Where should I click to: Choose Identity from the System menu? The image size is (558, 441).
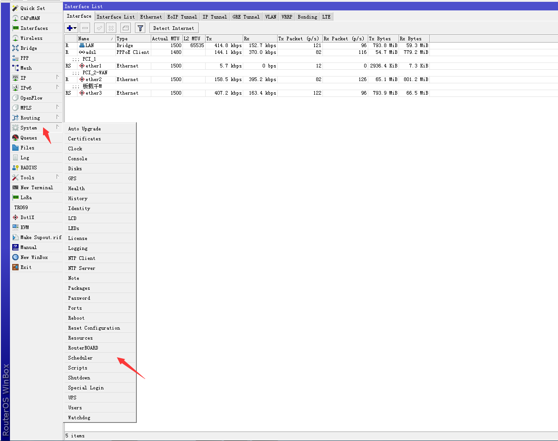(x=100, y=208)
